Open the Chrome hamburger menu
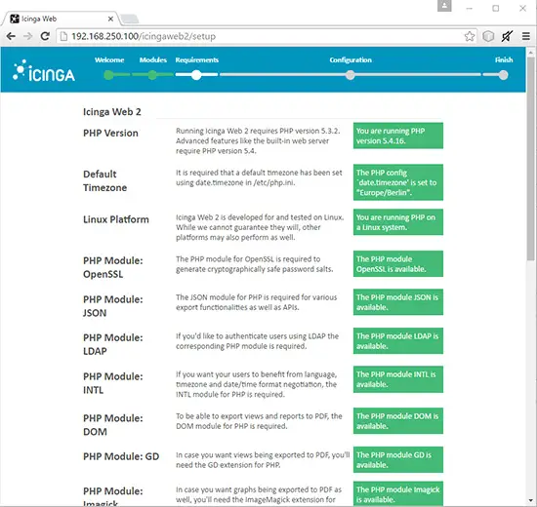Viewport: 537px width, 507px height. coord(526,36)
